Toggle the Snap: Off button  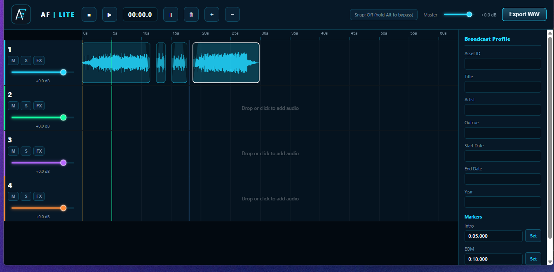pos(384,15)
